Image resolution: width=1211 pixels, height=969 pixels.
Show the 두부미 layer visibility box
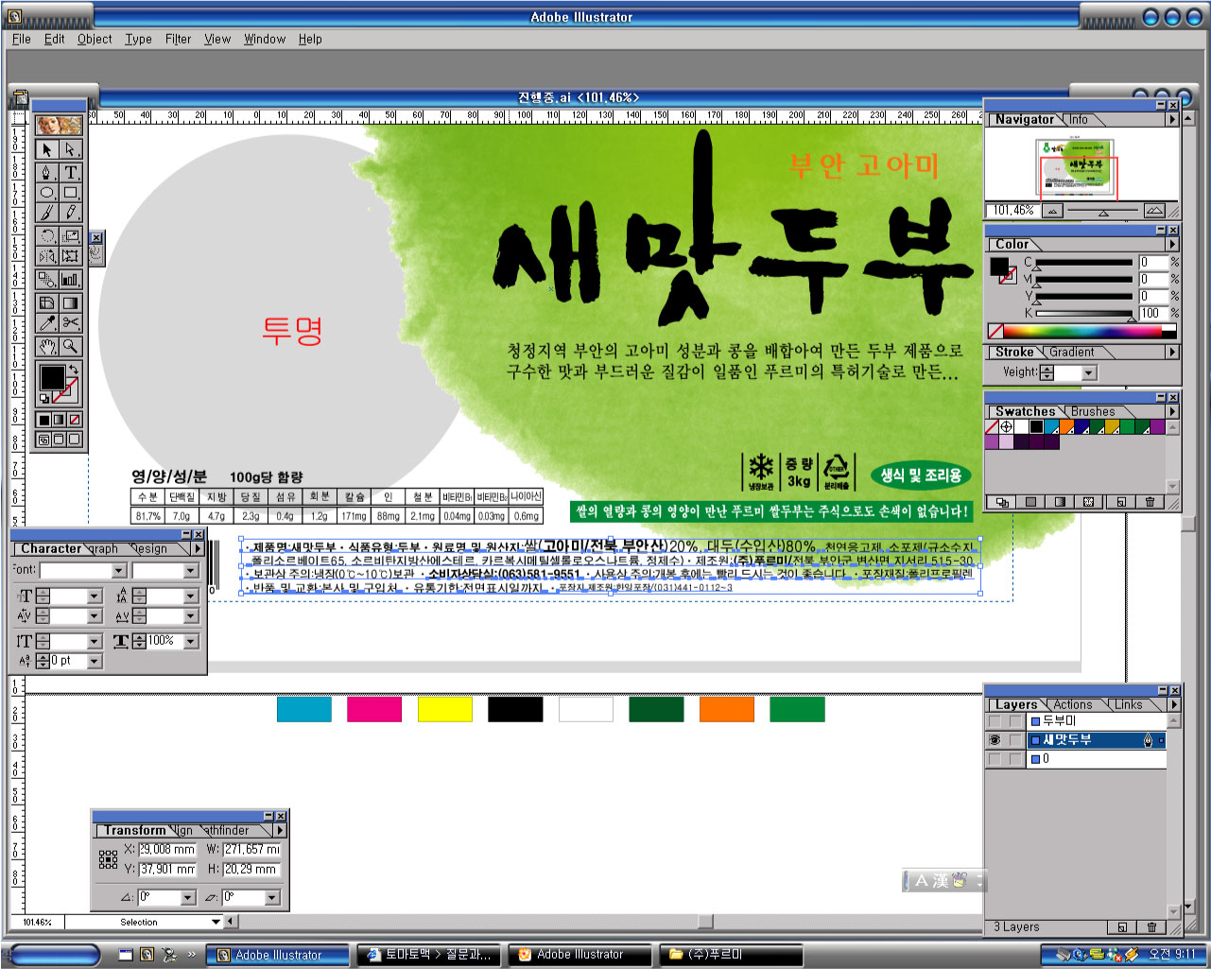(995, 721)
